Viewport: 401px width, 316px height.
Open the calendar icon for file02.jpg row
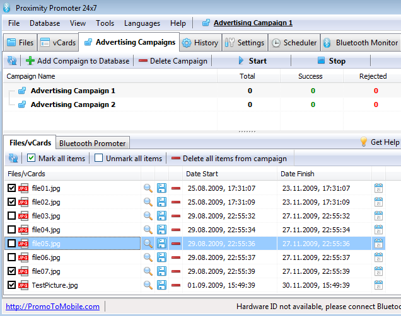tap(379, 202)
